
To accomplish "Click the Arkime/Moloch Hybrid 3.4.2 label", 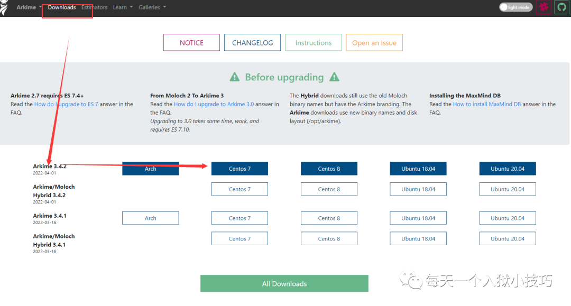I will [54, 191].
